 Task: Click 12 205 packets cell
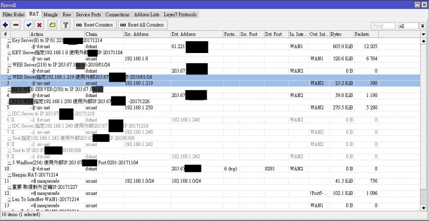366,47
